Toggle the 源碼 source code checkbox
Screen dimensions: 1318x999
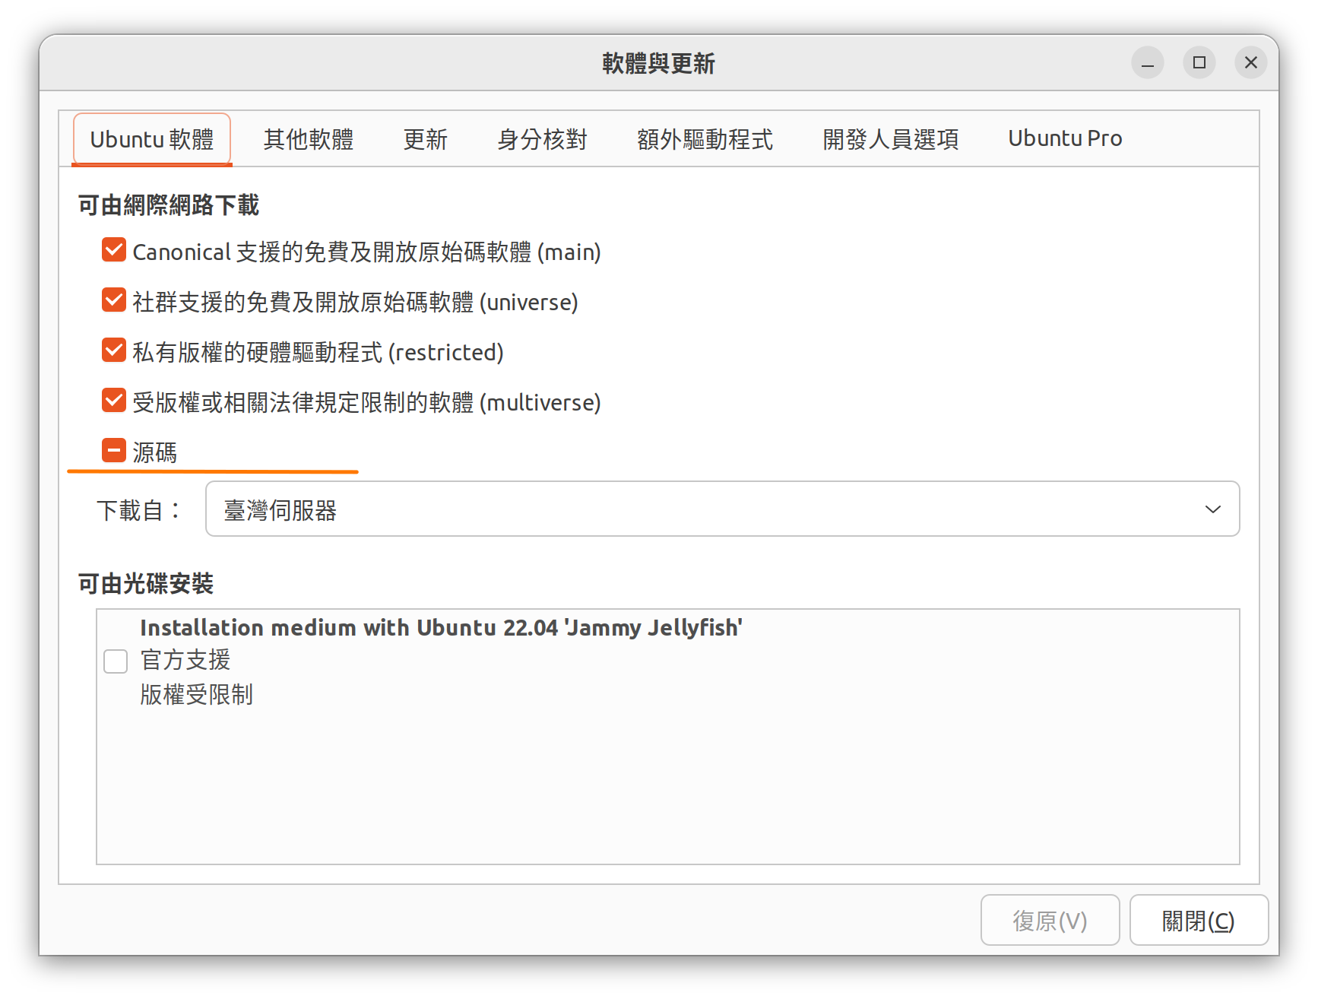point(114,451)
